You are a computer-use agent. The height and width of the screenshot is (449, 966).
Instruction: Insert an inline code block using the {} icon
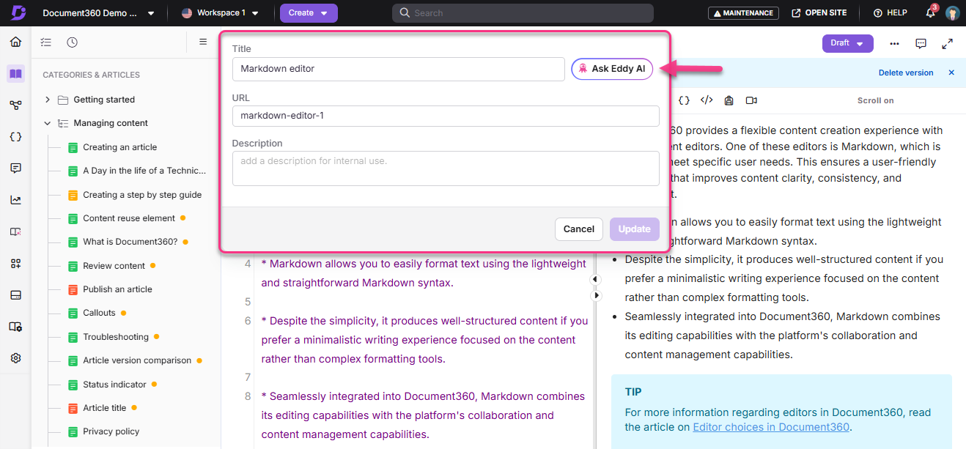(683, 100)
